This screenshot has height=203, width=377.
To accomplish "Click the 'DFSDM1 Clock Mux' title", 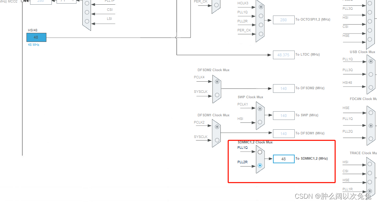I will point(214,115).
